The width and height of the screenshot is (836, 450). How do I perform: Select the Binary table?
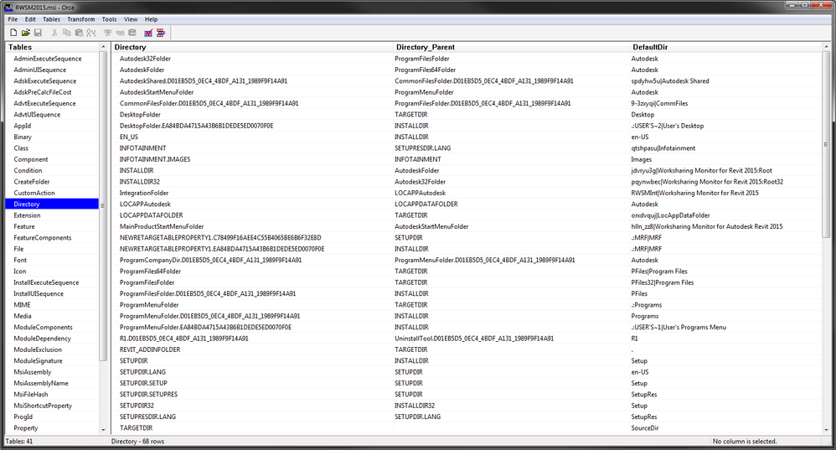[23, 137]
